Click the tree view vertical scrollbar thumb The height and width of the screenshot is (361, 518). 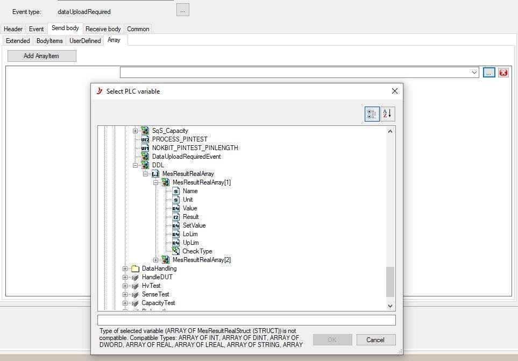(x=390, y=281)
